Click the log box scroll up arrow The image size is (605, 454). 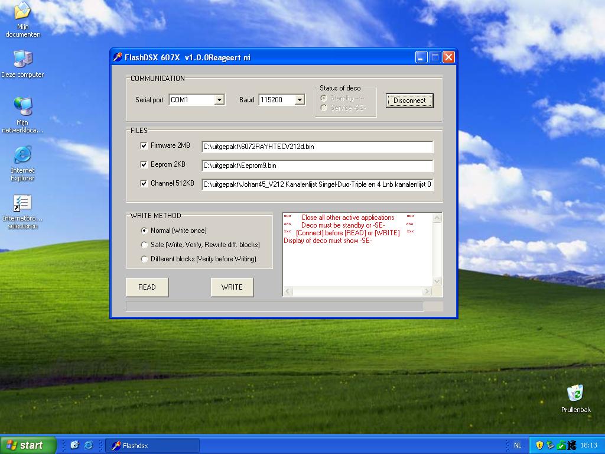pos(437,218)
